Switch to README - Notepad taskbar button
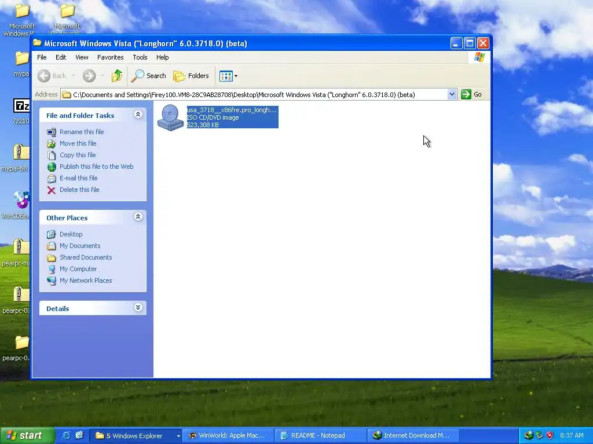 (x=320, y=436)
